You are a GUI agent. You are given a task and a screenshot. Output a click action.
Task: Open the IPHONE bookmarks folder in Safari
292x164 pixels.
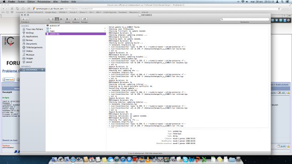(x=63, y=12)
